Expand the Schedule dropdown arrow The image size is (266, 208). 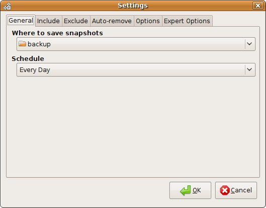pos(249,70)
